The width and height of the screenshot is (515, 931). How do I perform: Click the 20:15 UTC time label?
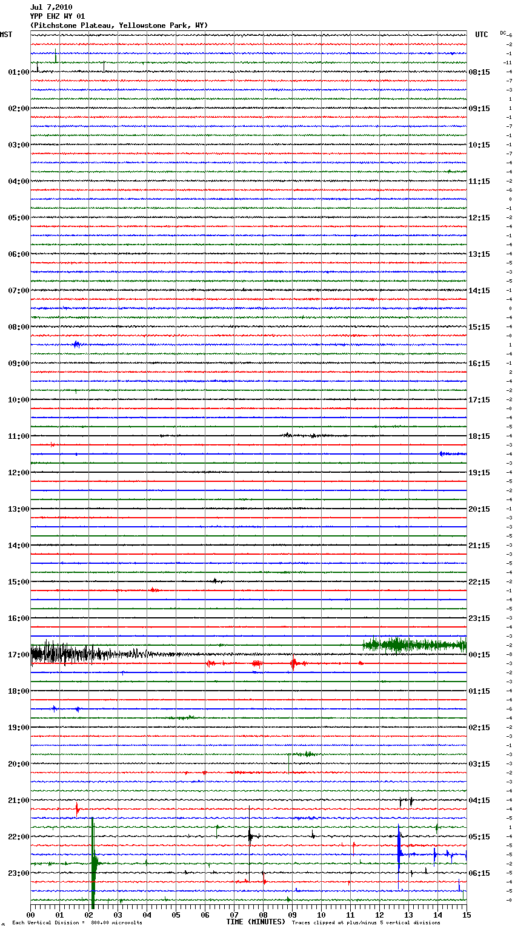click(479, 509)
